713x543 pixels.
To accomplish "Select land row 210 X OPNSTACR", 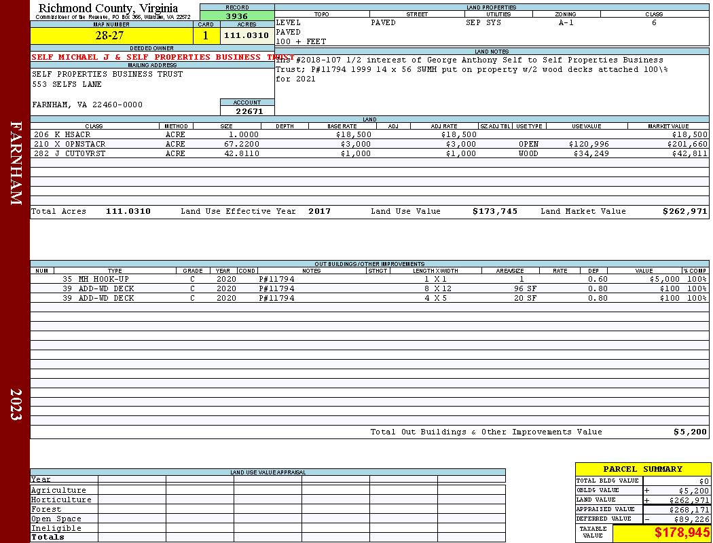I will click(369, 144).
